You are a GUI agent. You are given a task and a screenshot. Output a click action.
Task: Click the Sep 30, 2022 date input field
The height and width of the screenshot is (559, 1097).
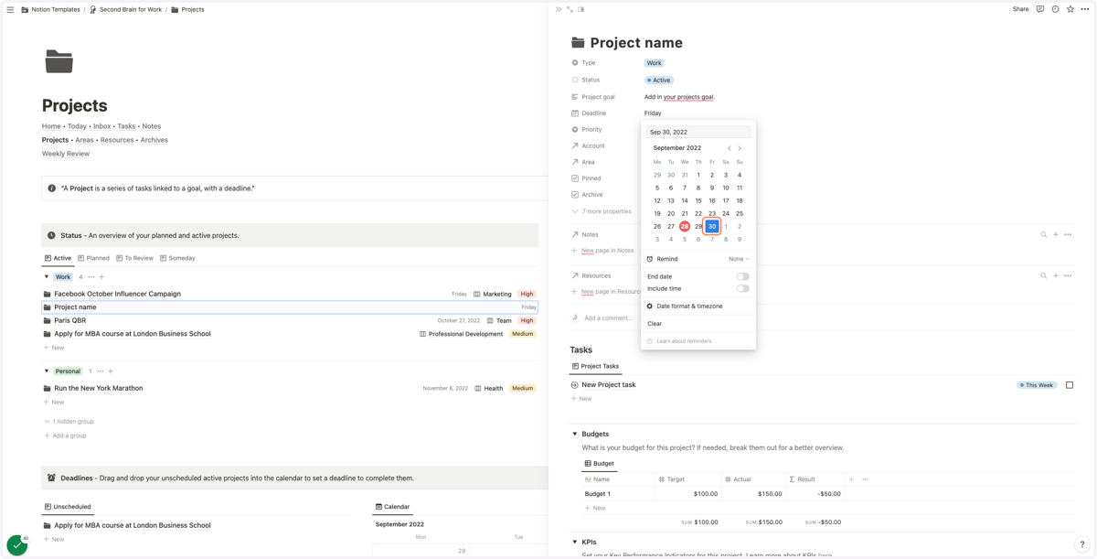point(698,133)
